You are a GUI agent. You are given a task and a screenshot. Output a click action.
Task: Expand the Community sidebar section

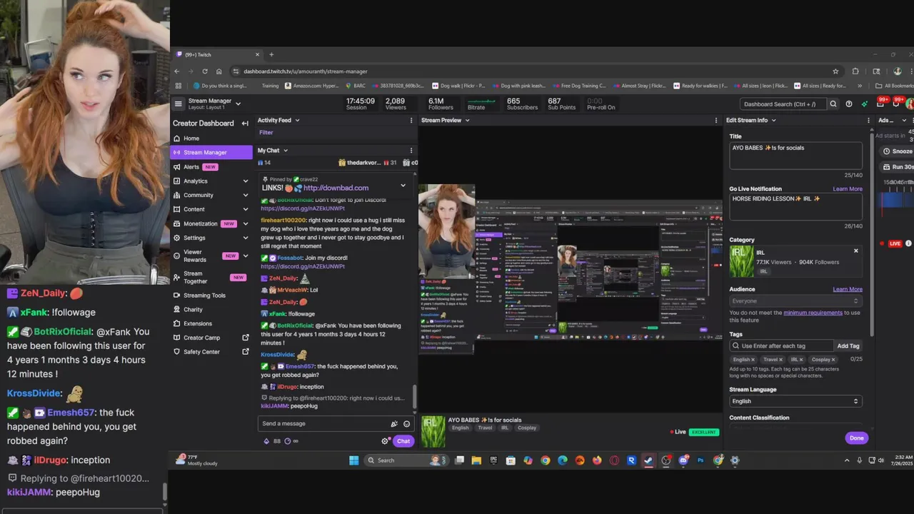coord(246,196)
